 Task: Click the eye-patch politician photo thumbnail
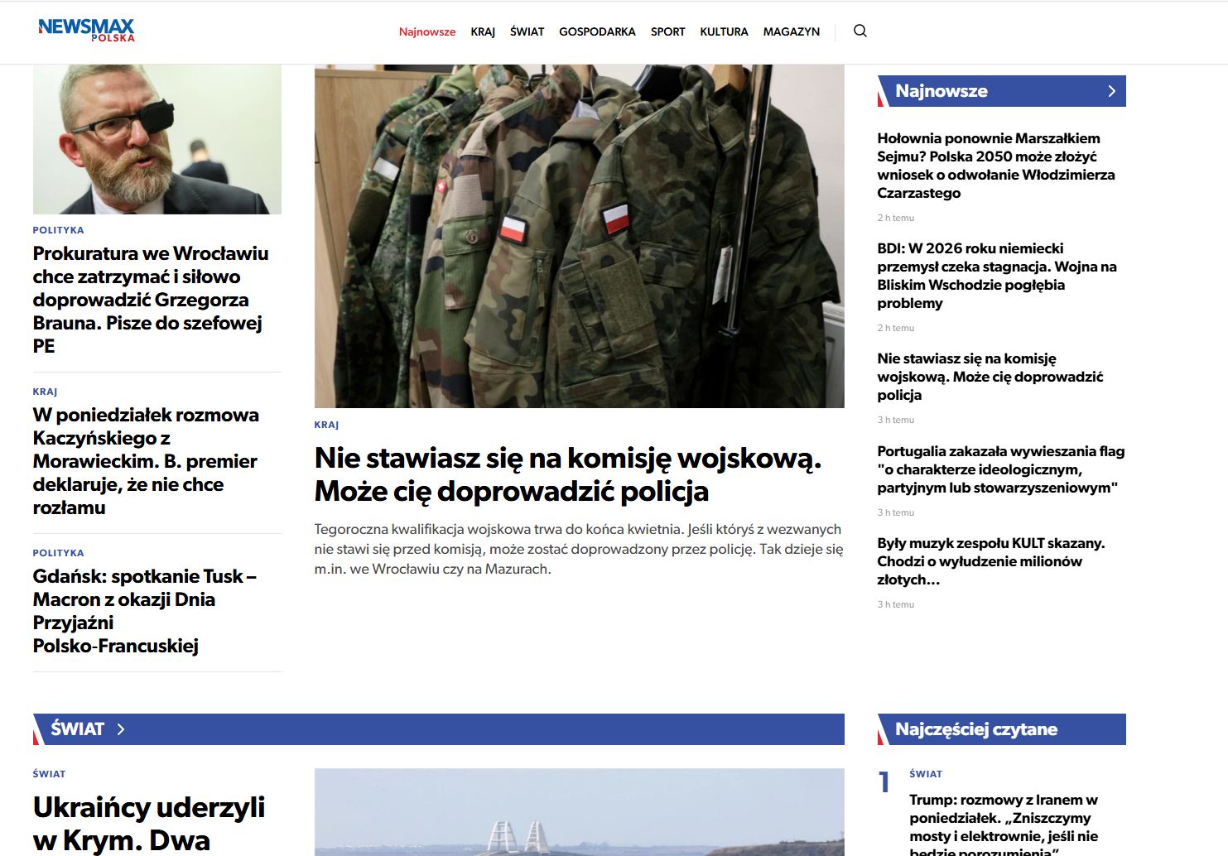[157, 137]
